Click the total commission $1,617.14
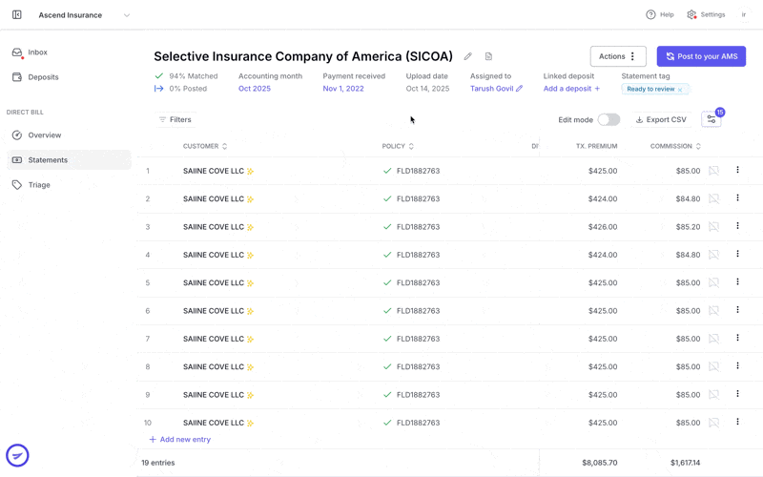This screenshot has height=477, width=763. [685, 463]
